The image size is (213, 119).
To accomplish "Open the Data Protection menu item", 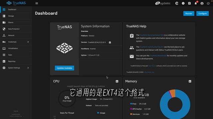I will 16,29.
